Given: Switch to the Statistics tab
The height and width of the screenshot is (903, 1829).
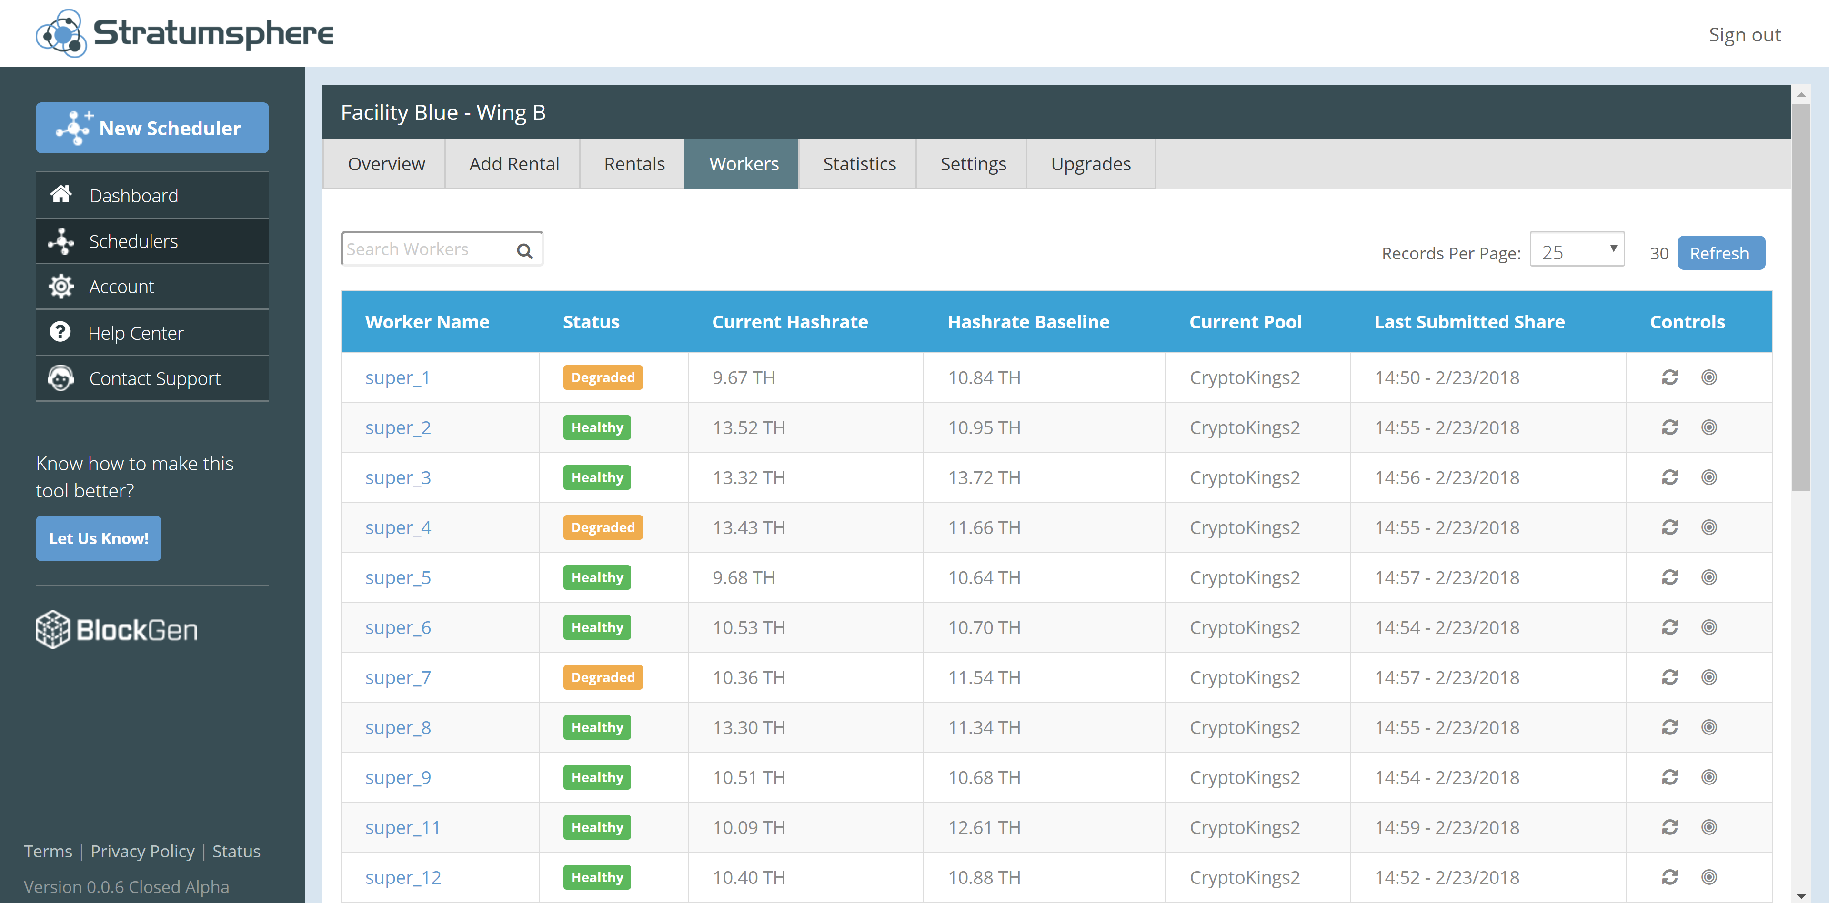Looking at the screenshot, I should pos(858,164).
